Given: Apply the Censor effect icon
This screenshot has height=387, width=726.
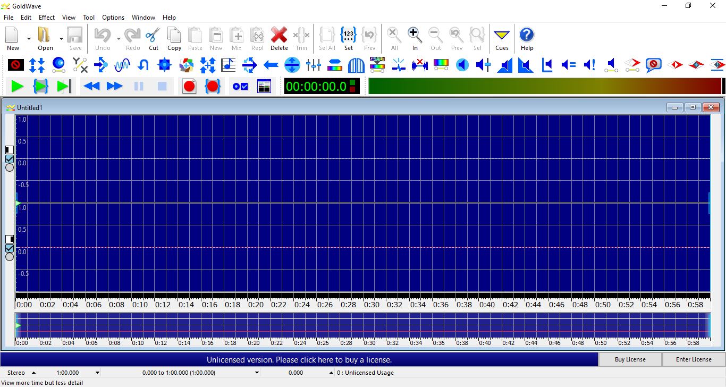Looking at the screenshot, I should (x=16, y=65).
